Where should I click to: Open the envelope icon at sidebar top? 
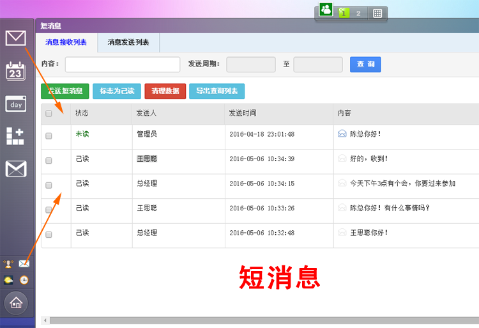click(15, 38)
